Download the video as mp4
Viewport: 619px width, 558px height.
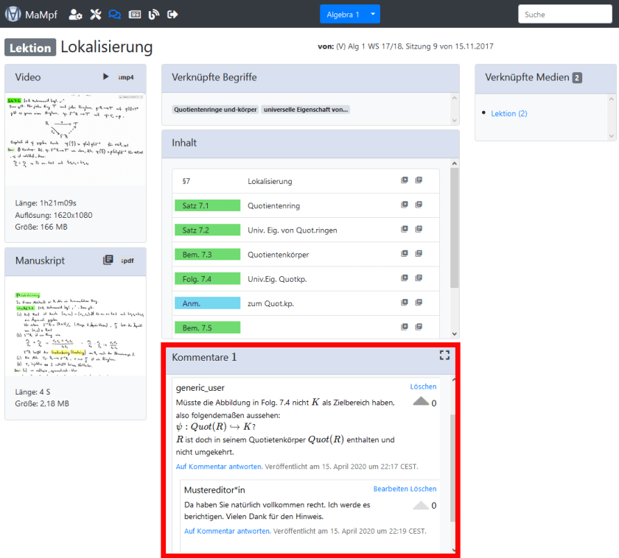click(127, 77)
